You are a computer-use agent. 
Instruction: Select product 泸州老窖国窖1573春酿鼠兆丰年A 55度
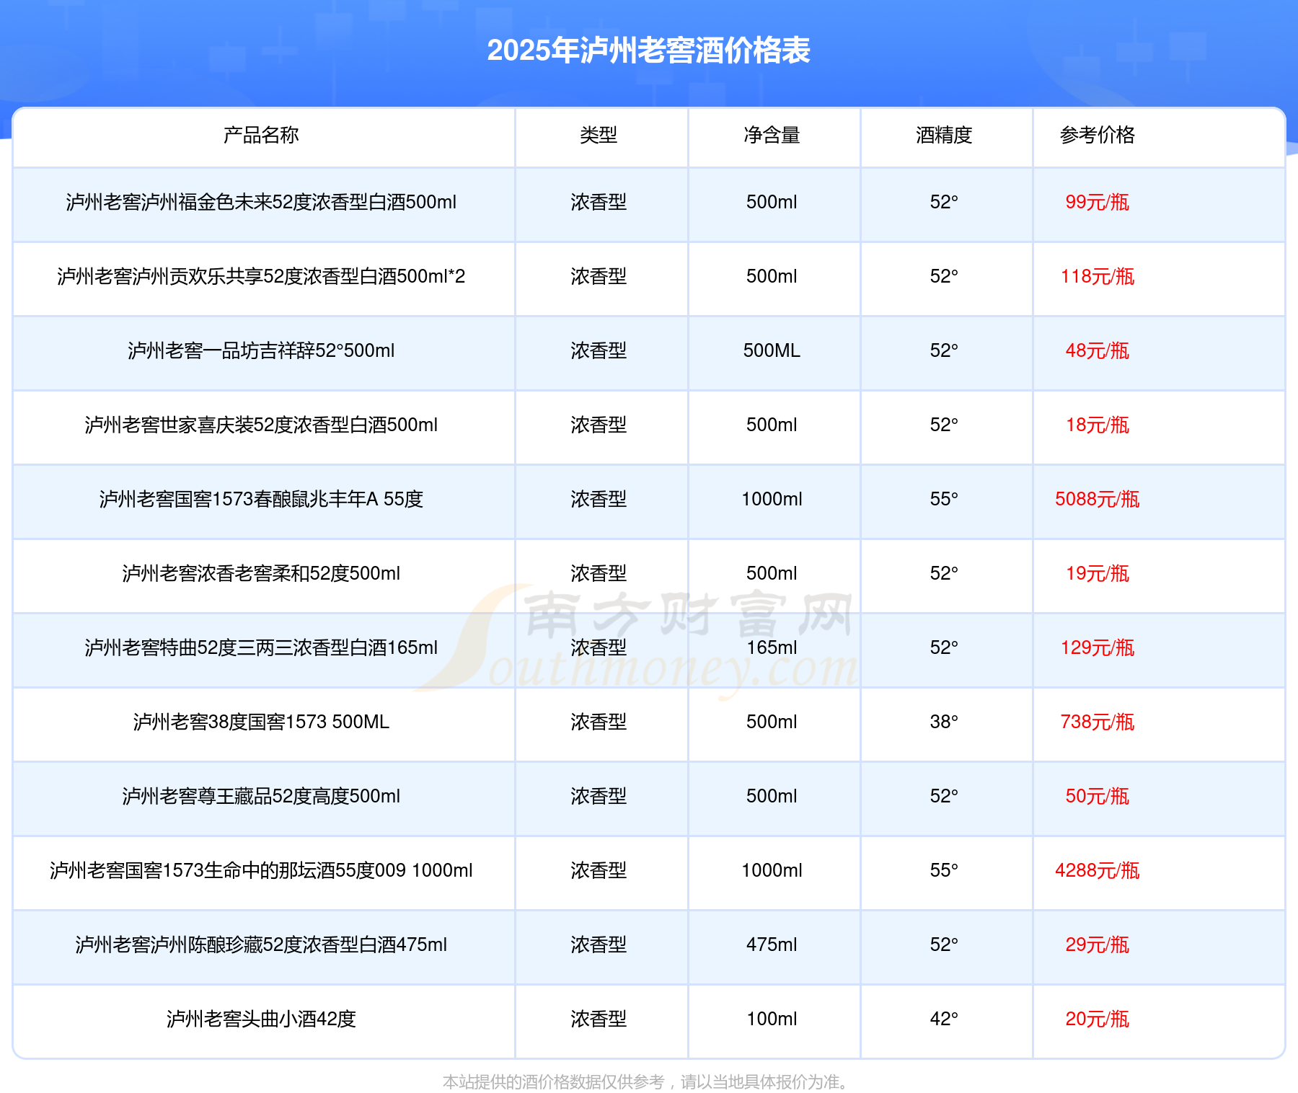[261, 499]
